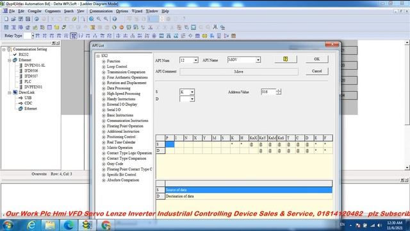Viewport: 410px width, 231px height.
Task: Click the green globe icon in second toolbar
Action: coord(114,27)
